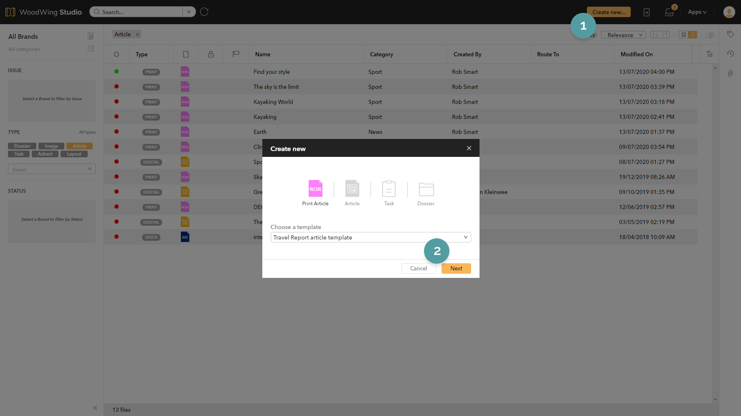Screen dimensions: 741x416
Task: Open the version history clock icon
Action: pos(730,53)
